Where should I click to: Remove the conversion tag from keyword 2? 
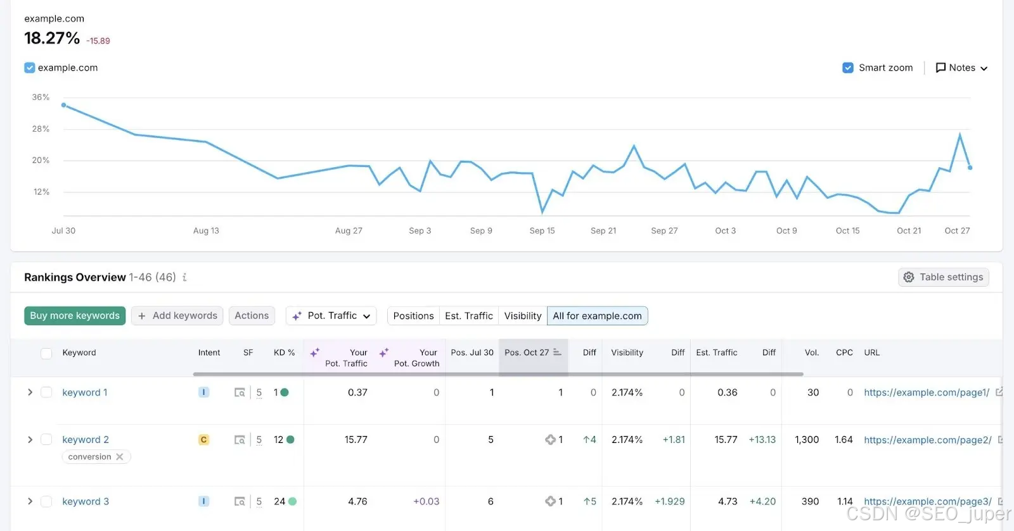point(119,457)
